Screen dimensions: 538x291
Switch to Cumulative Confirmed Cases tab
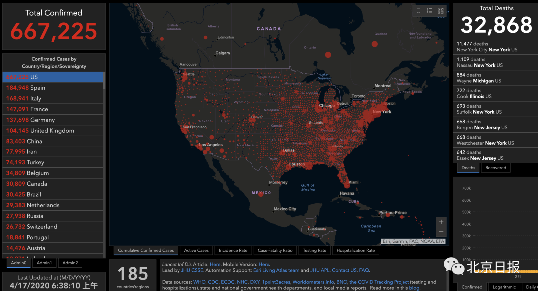[146, 250]
